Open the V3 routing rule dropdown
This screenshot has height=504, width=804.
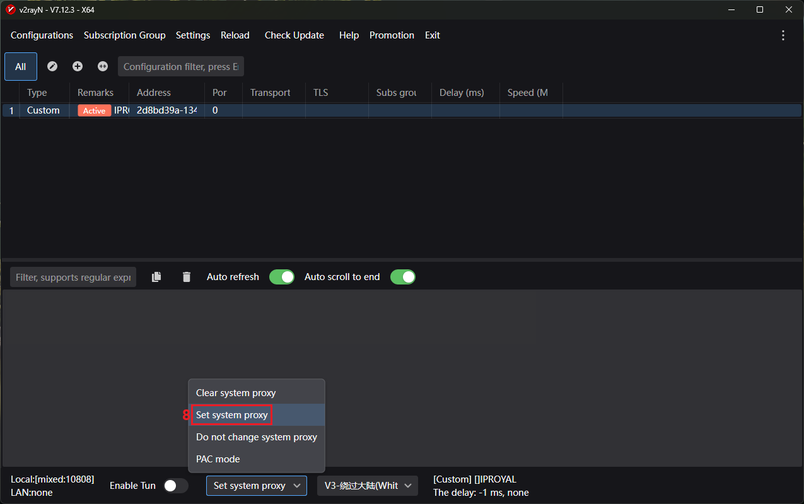(367, 486)
